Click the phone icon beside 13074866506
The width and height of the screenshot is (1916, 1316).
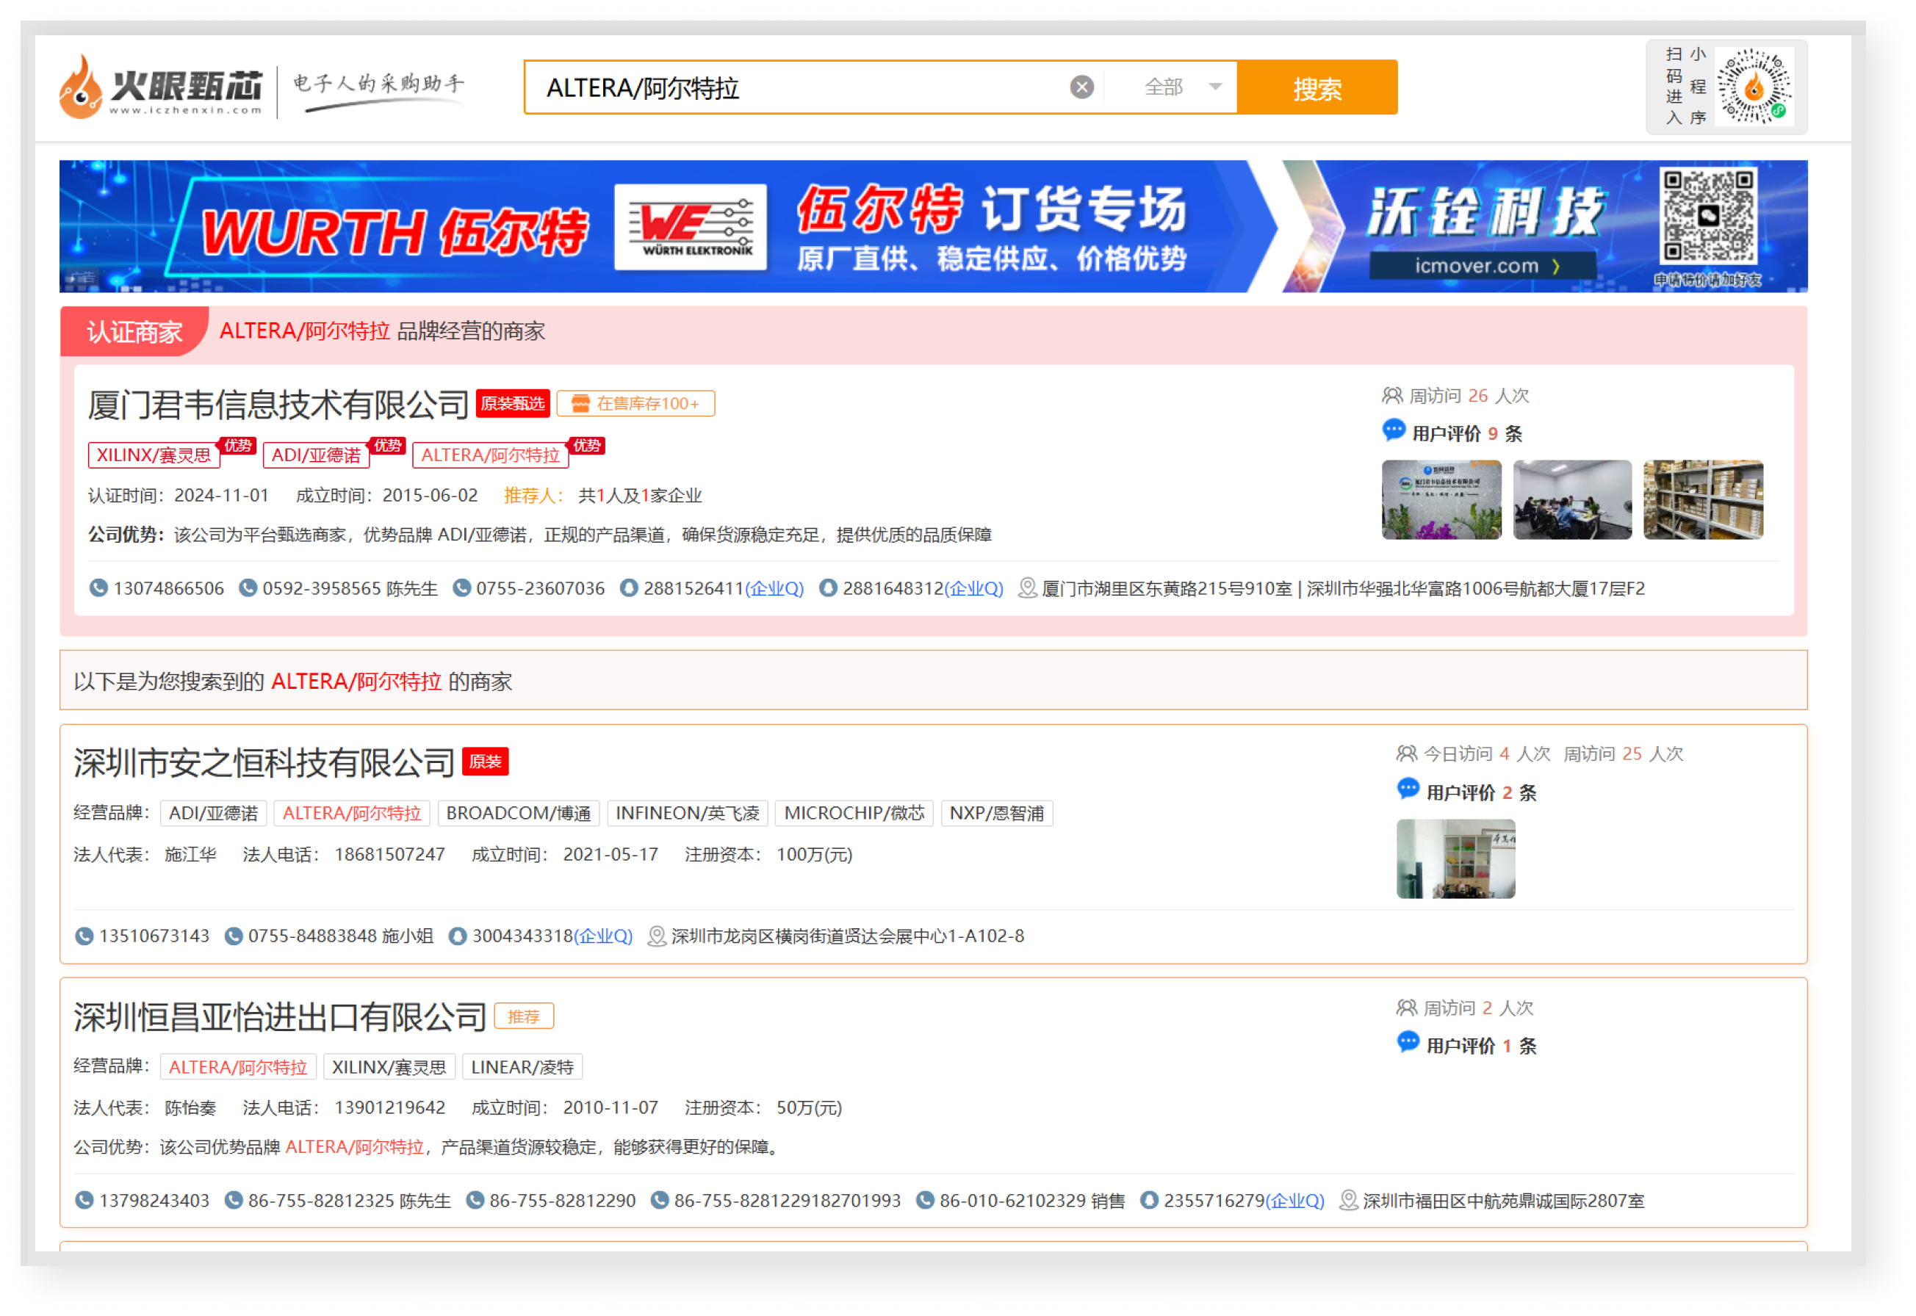tap(98, 588)
